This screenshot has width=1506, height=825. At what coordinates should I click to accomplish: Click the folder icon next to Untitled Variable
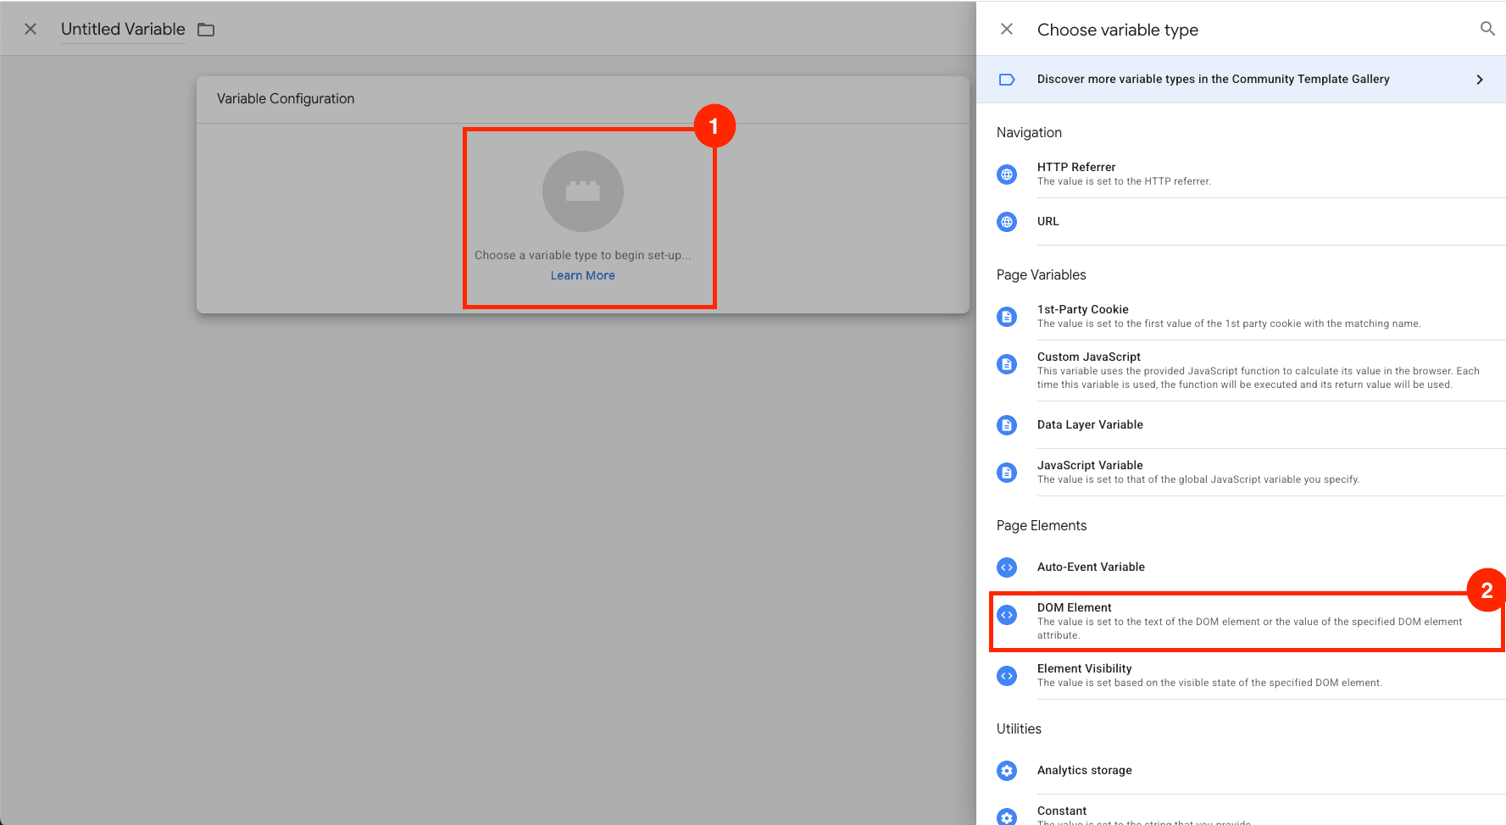click(205, 29)
